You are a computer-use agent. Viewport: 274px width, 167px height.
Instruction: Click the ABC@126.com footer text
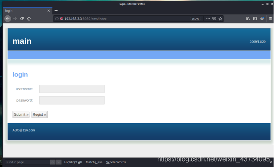[x=24, y=130]
